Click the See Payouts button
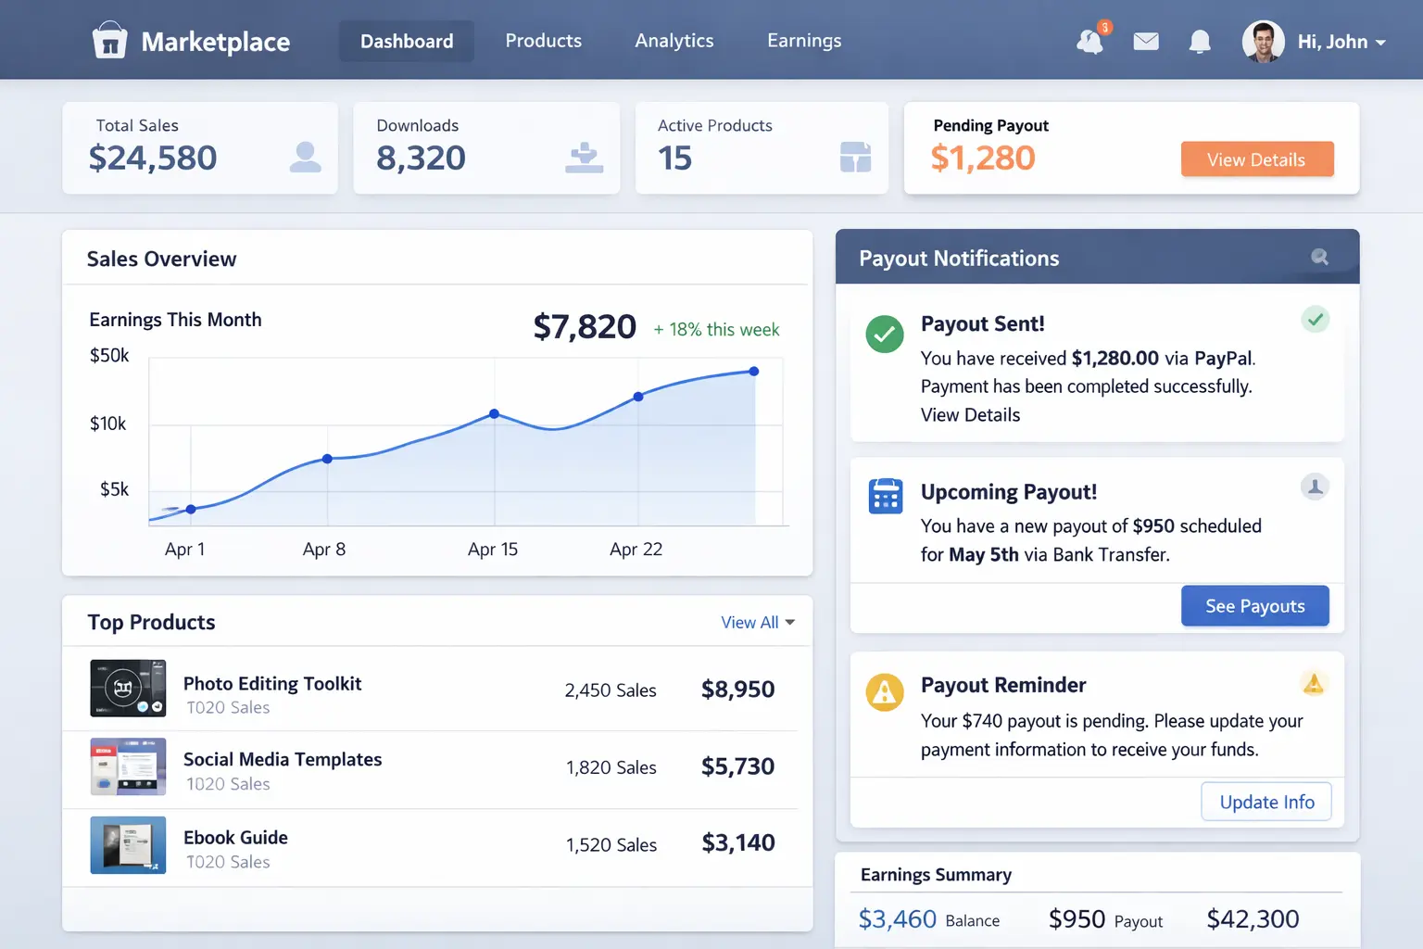The image size is (1423, 949). 1254,605
